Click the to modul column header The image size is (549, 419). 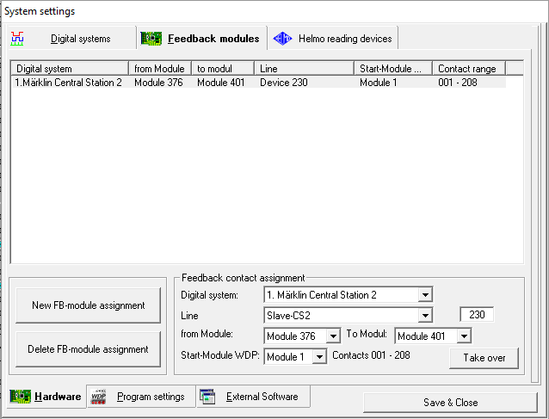[223, 68]
